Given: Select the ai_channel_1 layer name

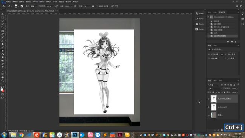Looking at the screenshot, I should pyautogui.click(x=222, y=107).
